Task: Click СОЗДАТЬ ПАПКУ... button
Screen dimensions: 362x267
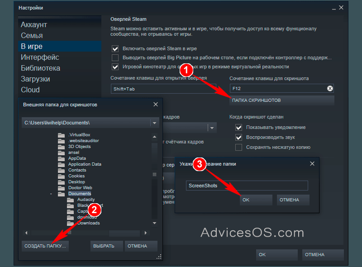Action: [45, 246]
